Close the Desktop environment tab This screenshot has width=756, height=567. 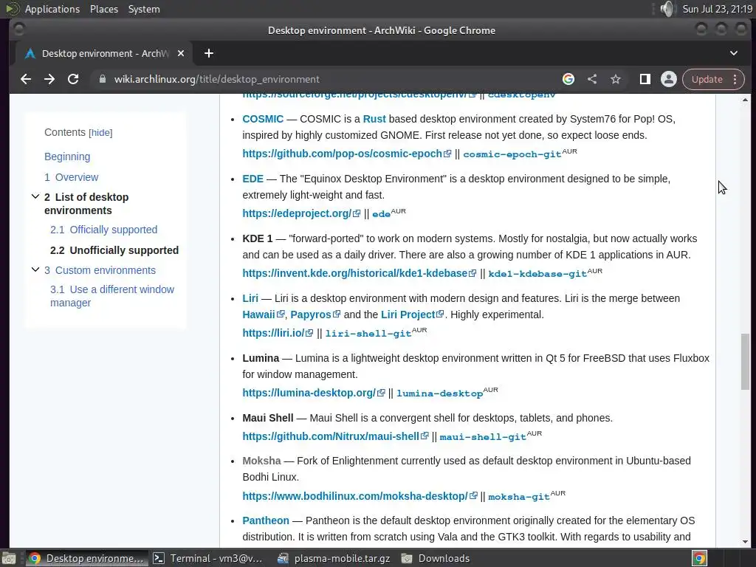pyautogui.click(x=181, y=53)
